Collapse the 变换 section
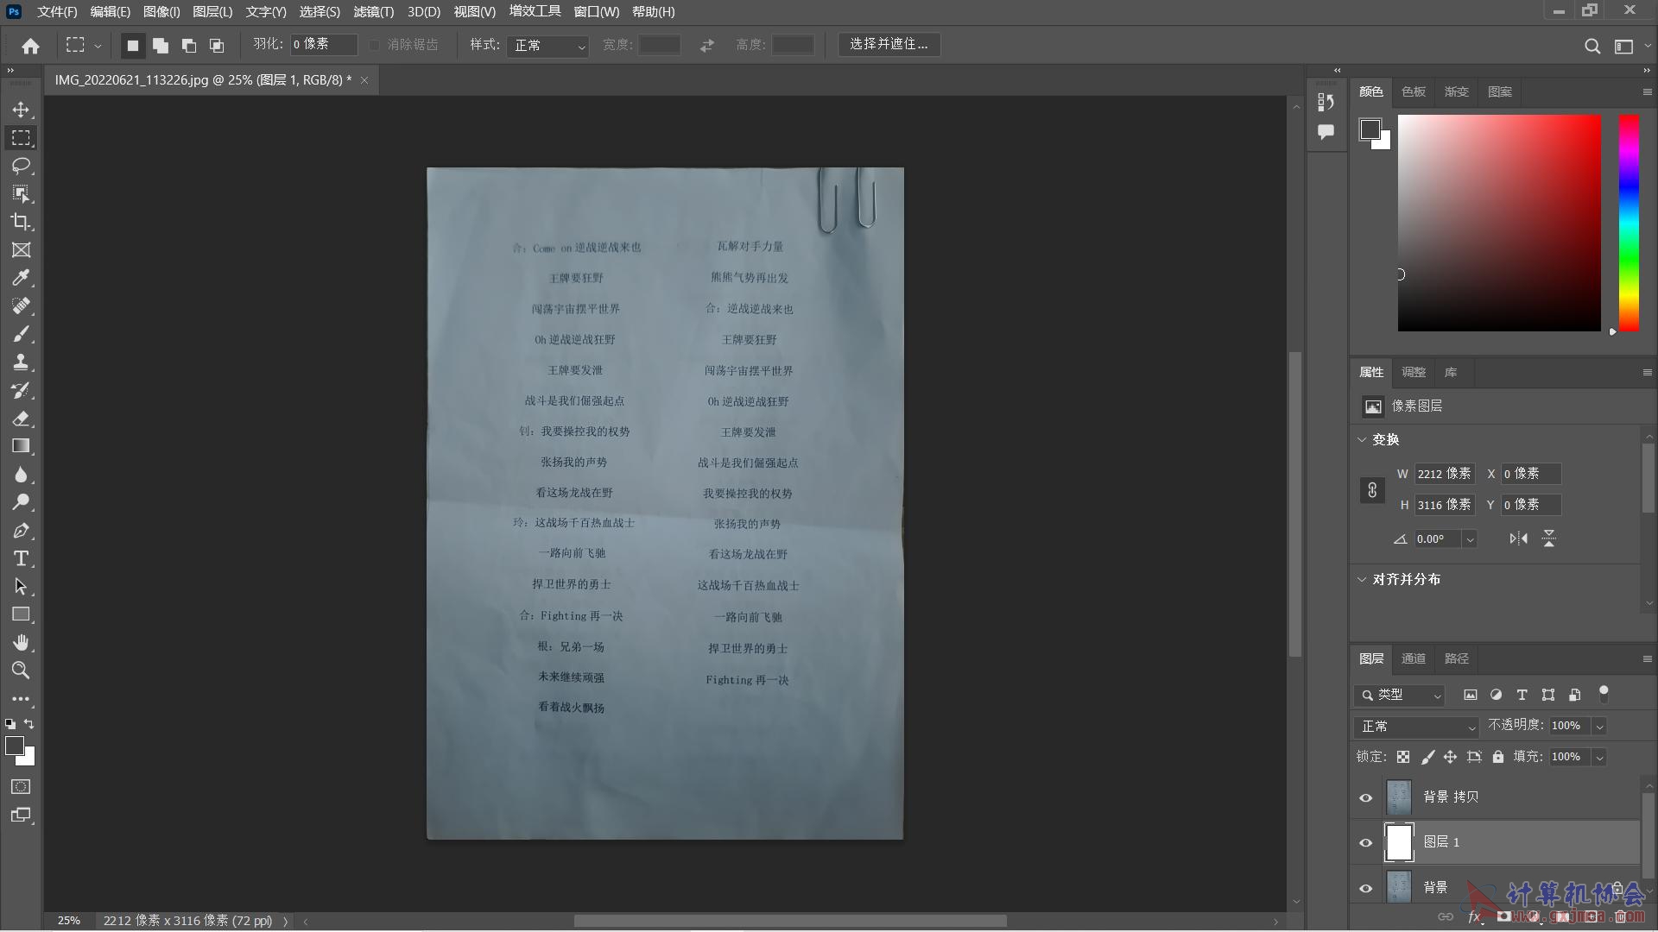 click(1362, 439)
